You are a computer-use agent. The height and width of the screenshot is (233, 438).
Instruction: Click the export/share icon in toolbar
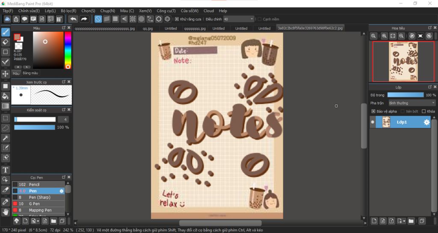click(16, 19)
